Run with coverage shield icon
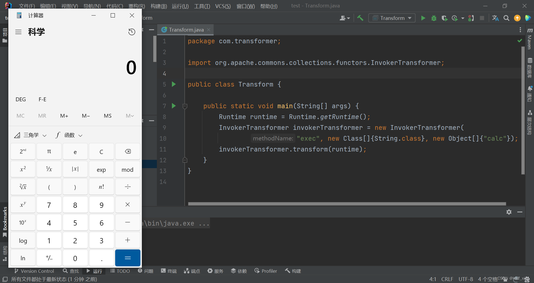 point(444,18)
